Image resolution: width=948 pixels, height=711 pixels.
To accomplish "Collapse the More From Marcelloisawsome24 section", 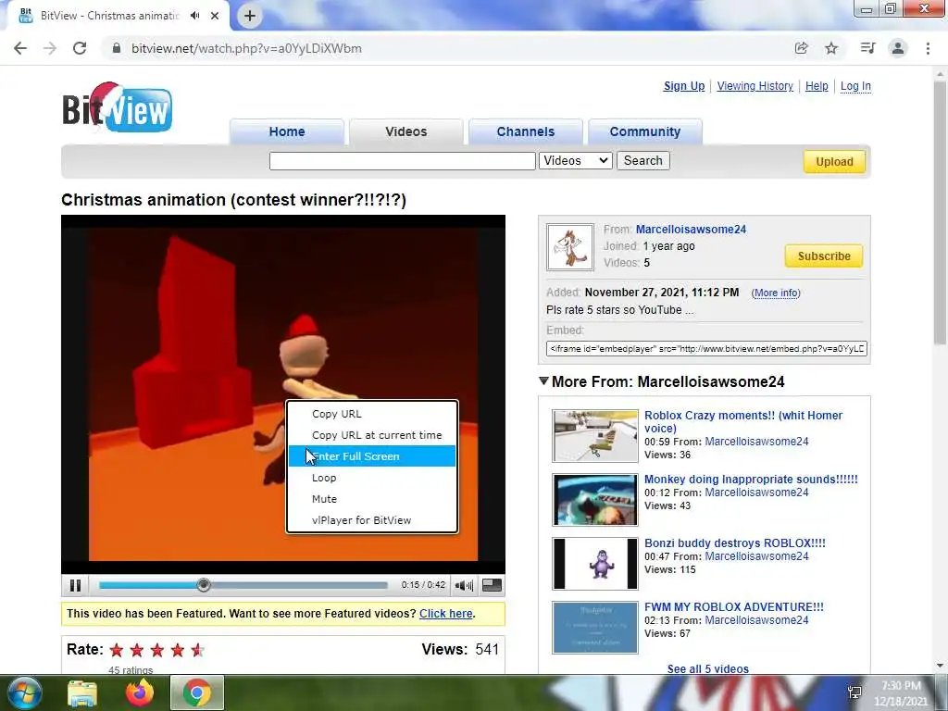I will [x=543, y=380].
